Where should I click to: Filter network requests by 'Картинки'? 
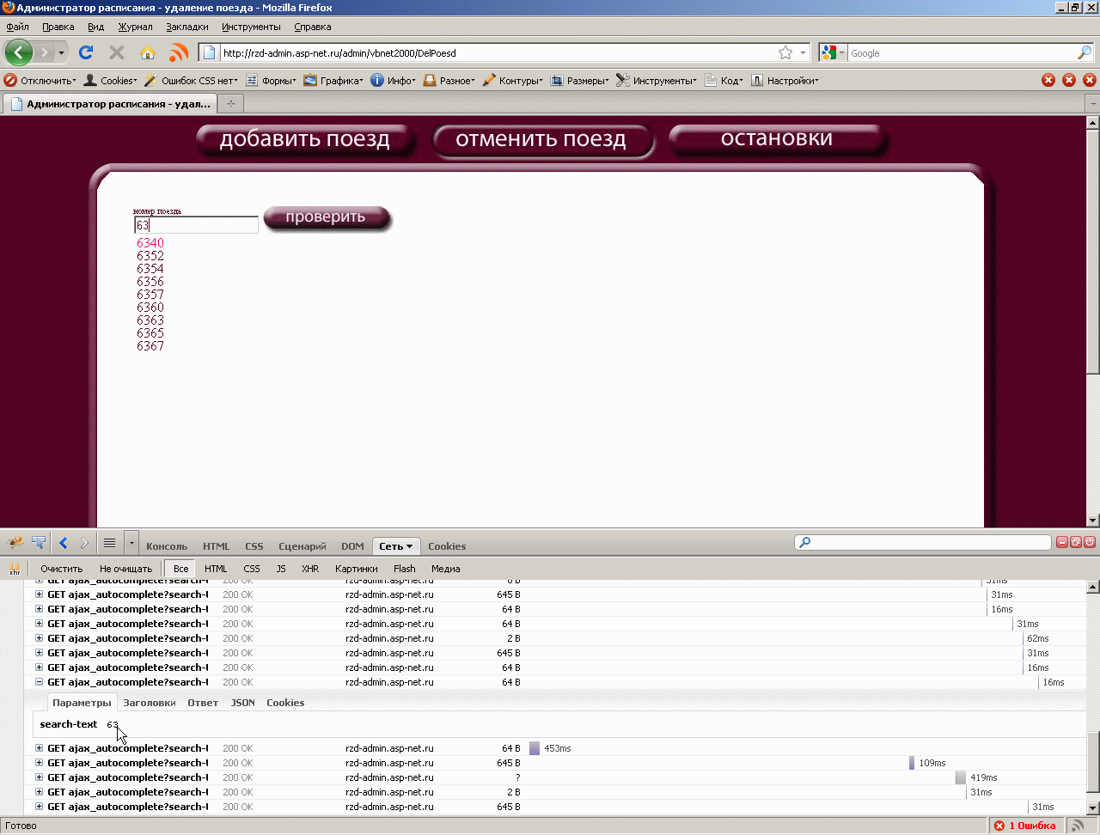click(357, 569)
